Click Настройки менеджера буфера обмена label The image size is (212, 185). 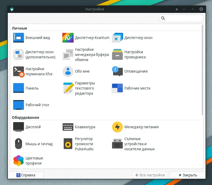tap(92, 55)
